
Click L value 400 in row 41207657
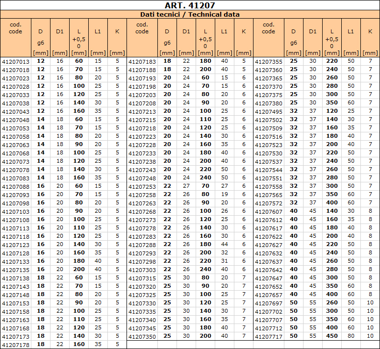pyautogui.click(x=332, y=294)
